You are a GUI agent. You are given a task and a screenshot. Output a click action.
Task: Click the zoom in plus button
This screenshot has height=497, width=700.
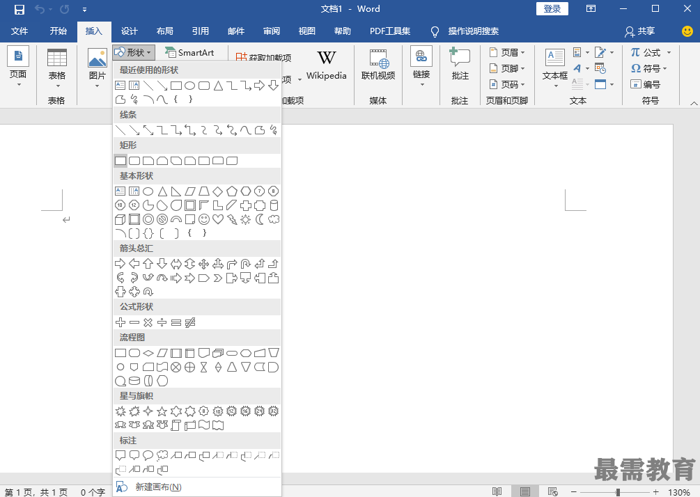(655, 491)
